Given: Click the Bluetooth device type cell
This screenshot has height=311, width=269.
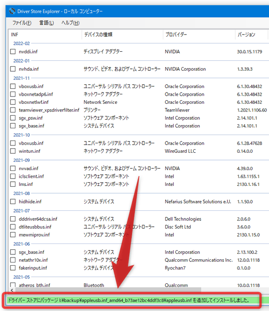Looking at the screenshot, I should tap(94, 285).
